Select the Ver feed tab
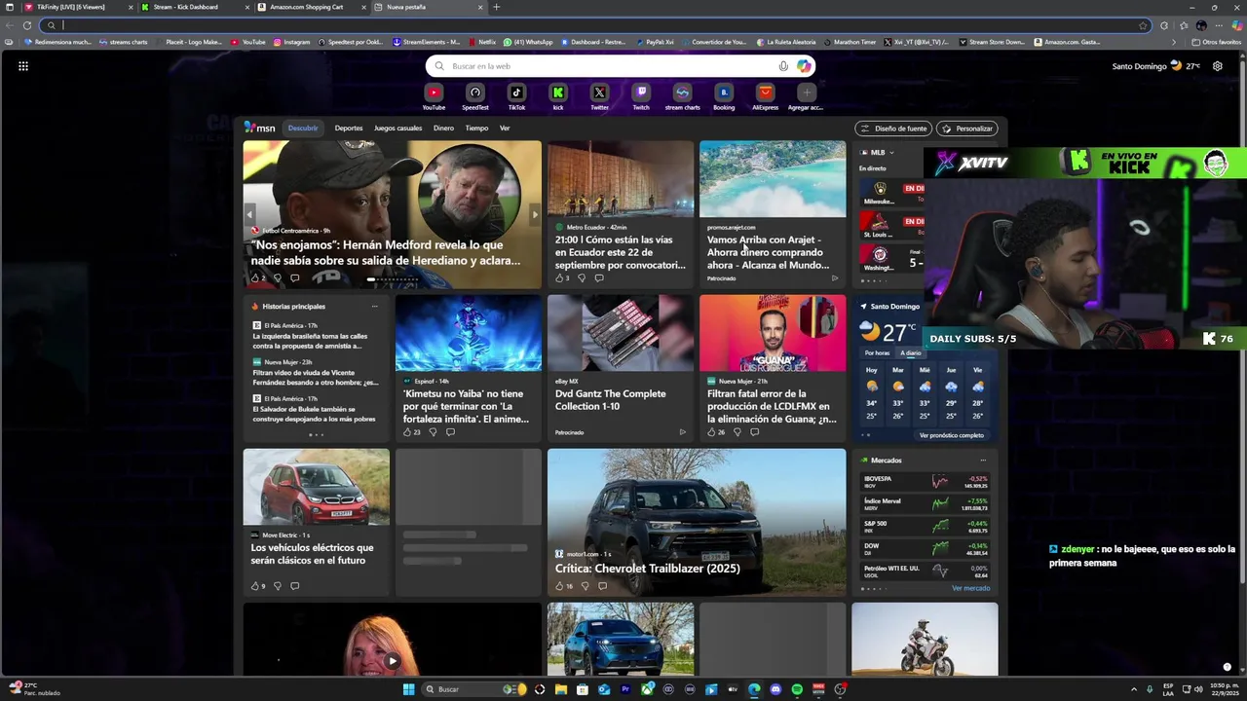1247x701 pixels. (505, 129)
